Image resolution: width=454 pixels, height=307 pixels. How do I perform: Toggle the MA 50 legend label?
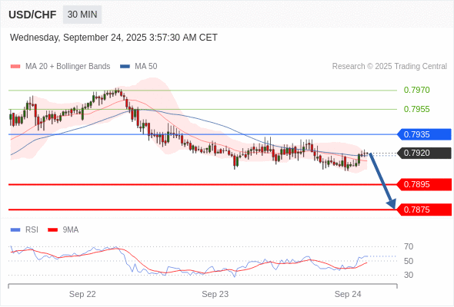tap(146, 67)
